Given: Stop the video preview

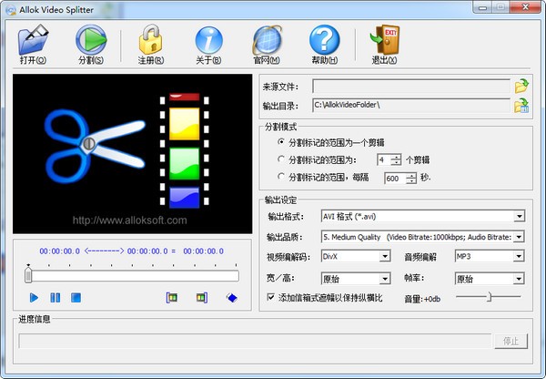Looking at the screenshot, I should tap(76, 298).
